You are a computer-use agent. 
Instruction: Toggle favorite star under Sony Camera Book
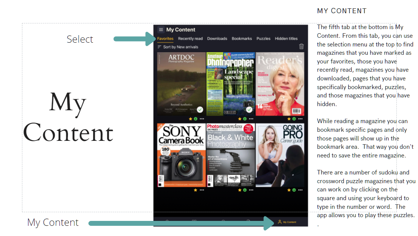coord(196,190)
